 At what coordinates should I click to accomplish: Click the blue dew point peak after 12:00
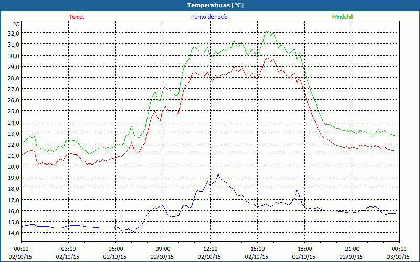tap(218, 174)
